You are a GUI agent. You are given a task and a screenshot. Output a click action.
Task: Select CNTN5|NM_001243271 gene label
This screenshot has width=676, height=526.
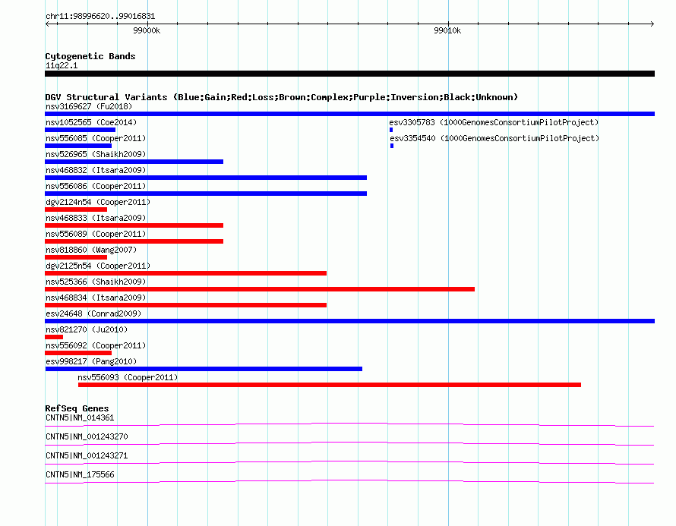coord(87,455)
